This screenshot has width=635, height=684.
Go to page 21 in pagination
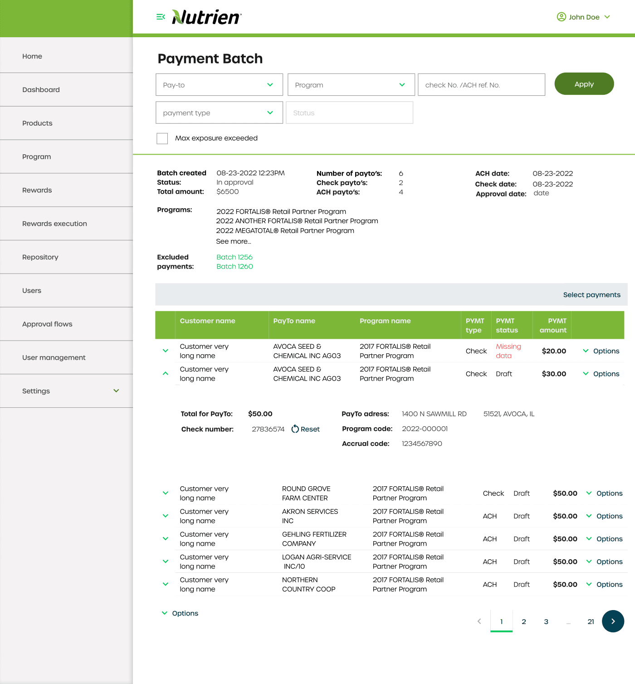point(591,621)
